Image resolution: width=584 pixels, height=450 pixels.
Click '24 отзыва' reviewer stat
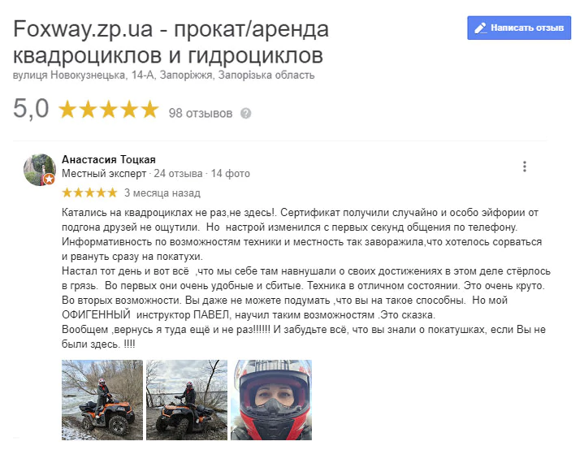tap(178, 174)
